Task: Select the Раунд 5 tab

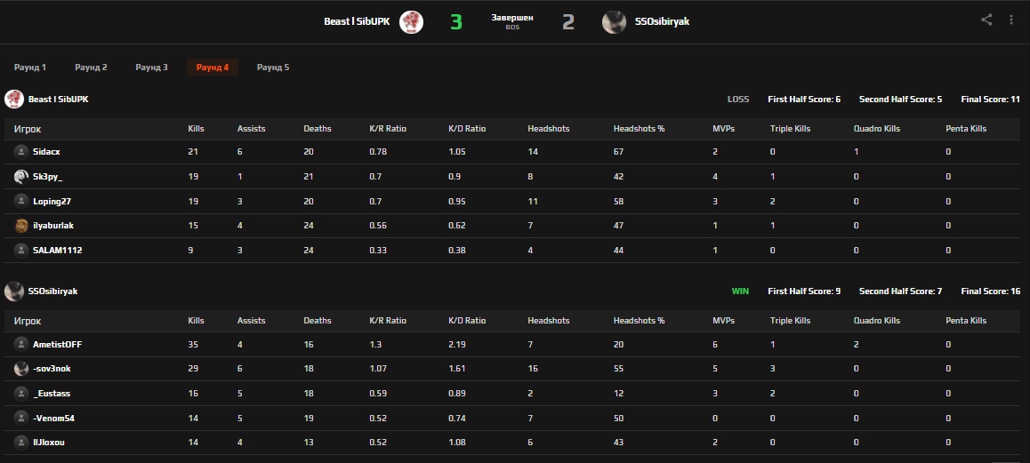Action: click(x=273, y=68)
